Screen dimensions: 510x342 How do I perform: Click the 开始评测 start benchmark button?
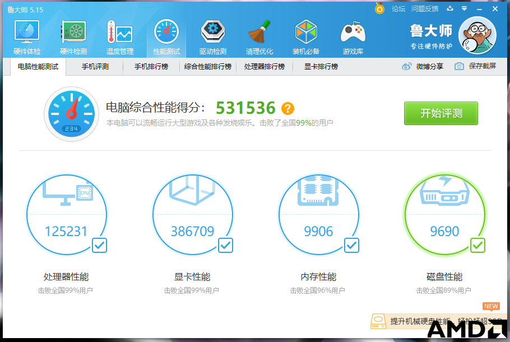[x=441, y=113]
